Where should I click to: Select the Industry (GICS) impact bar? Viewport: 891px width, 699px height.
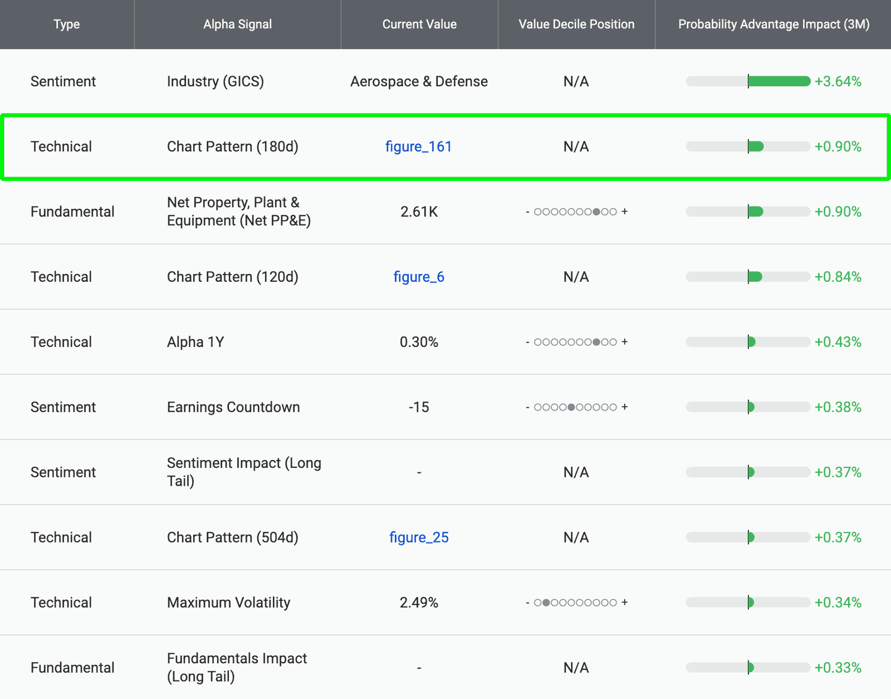pyautogui.click(x=748, y=81)
